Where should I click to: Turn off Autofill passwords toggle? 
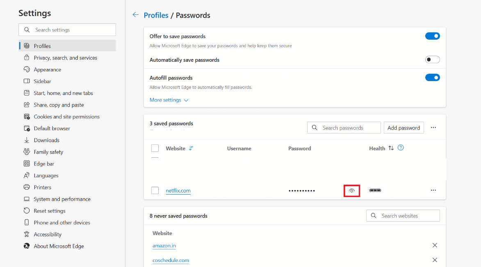[433, 77]
